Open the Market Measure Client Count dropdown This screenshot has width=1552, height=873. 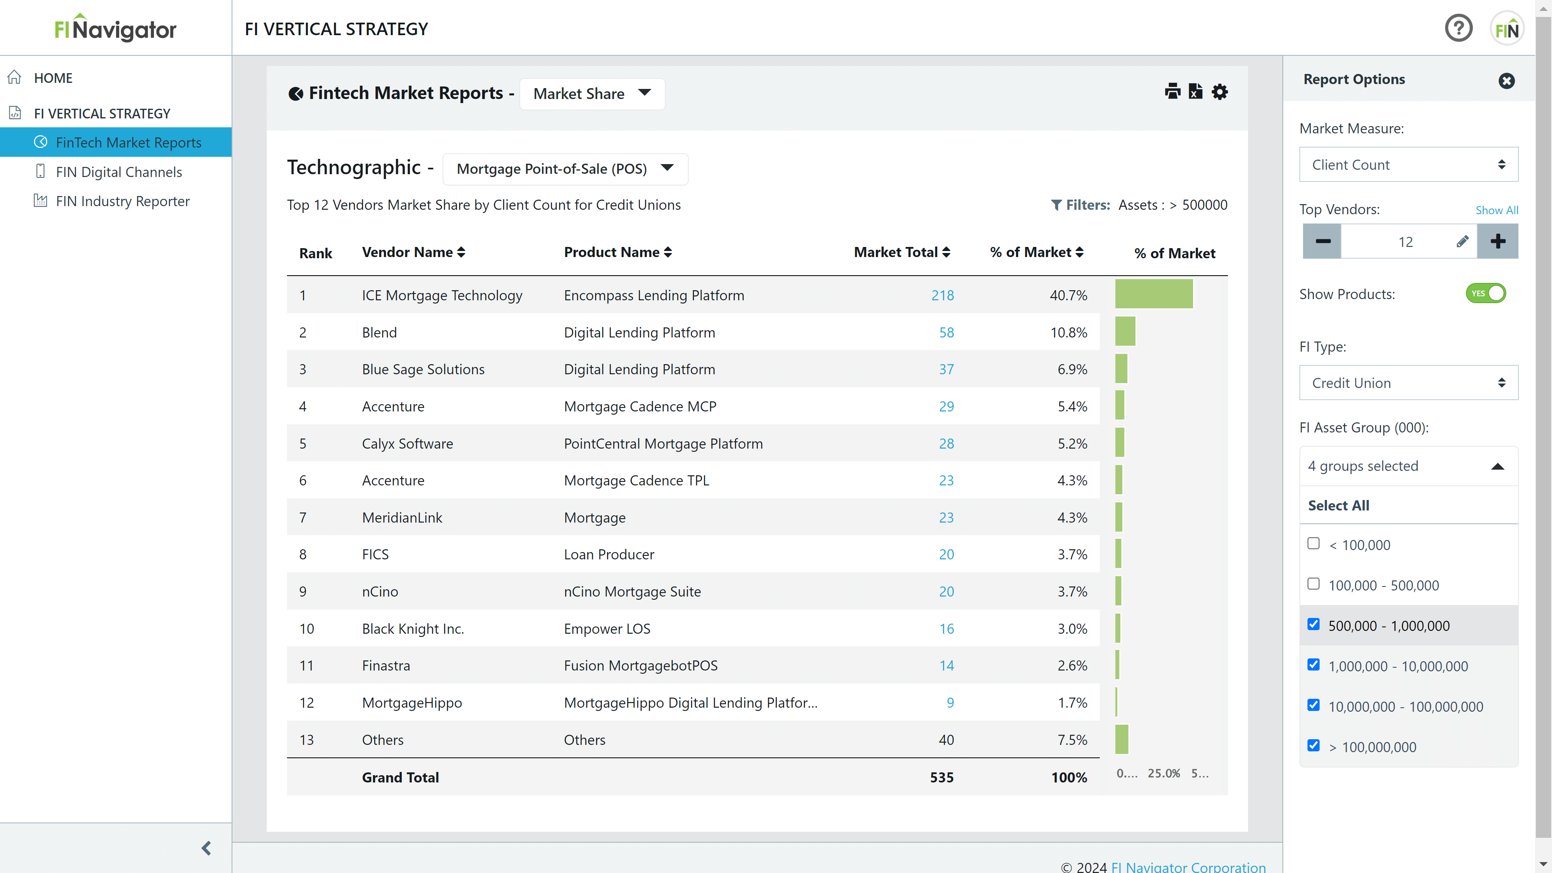point(1409,164)
